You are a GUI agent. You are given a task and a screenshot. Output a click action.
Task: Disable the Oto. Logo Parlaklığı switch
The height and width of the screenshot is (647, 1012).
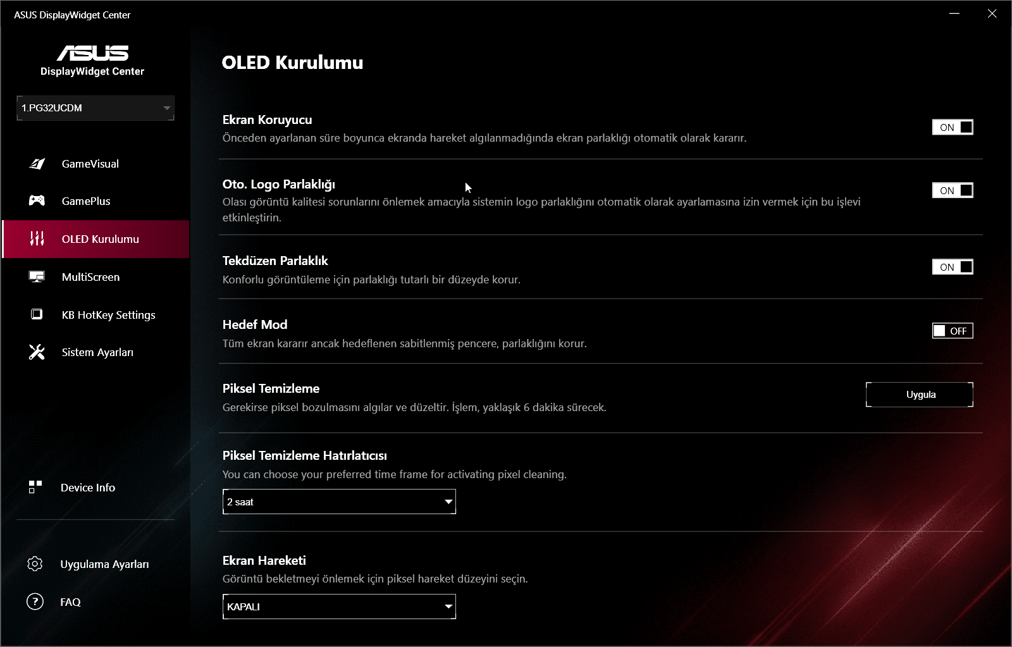pos(953,190)
